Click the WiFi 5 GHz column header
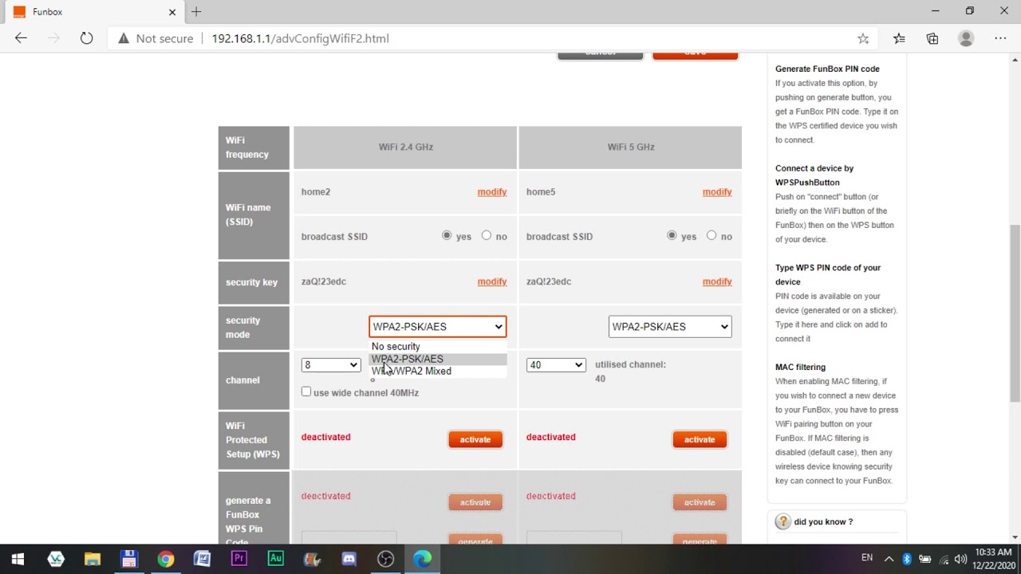 pyautogui.click(x=630, y=147)
